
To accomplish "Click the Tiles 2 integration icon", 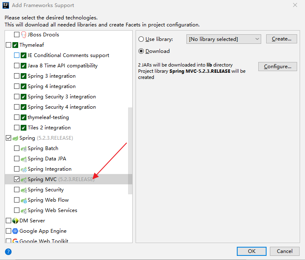I will tap(23, 127).
